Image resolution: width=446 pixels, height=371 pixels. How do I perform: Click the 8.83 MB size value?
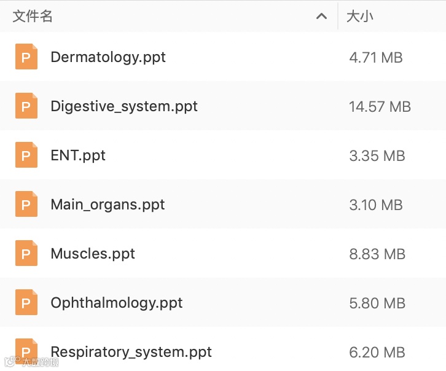click(x=377, y=254)
